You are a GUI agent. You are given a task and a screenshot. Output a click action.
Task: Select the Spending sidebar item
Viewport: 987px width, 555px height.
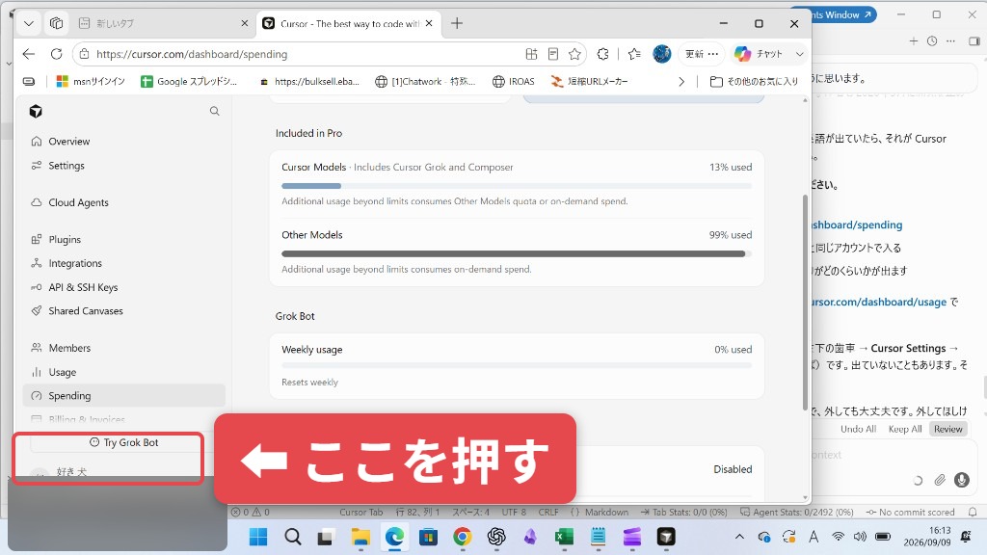tap(124, 396)
